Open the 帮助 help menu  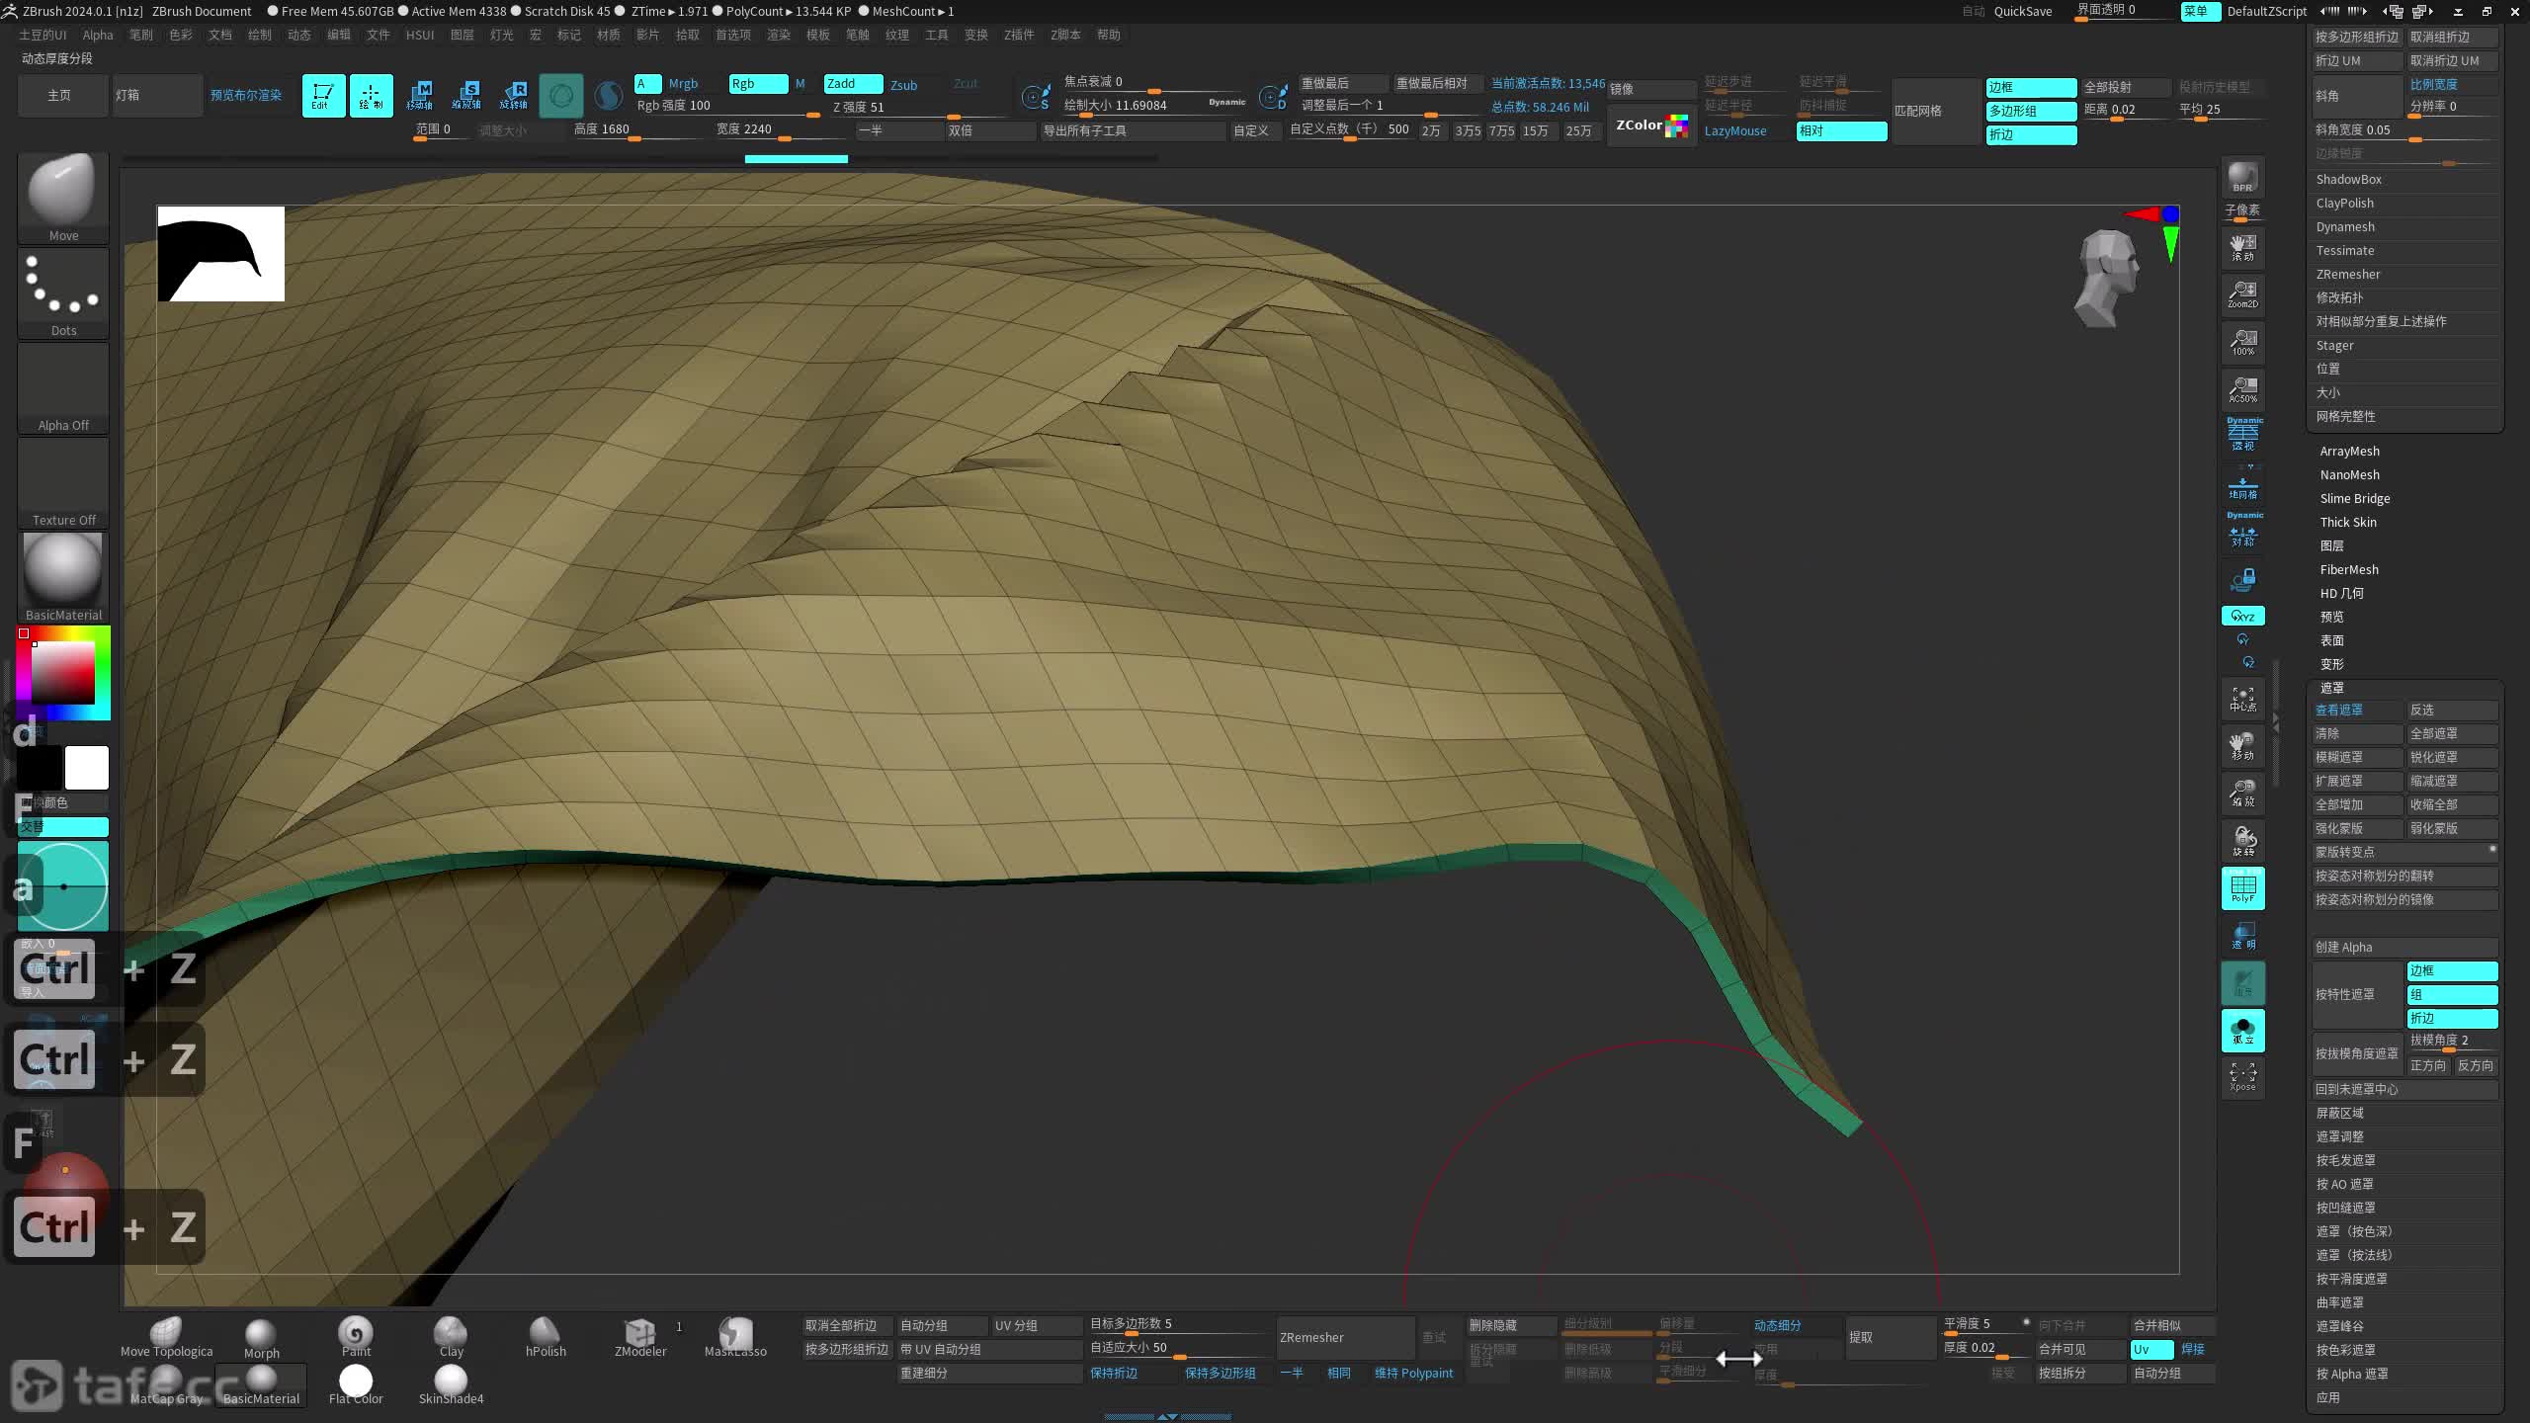tap(1109, 35)
